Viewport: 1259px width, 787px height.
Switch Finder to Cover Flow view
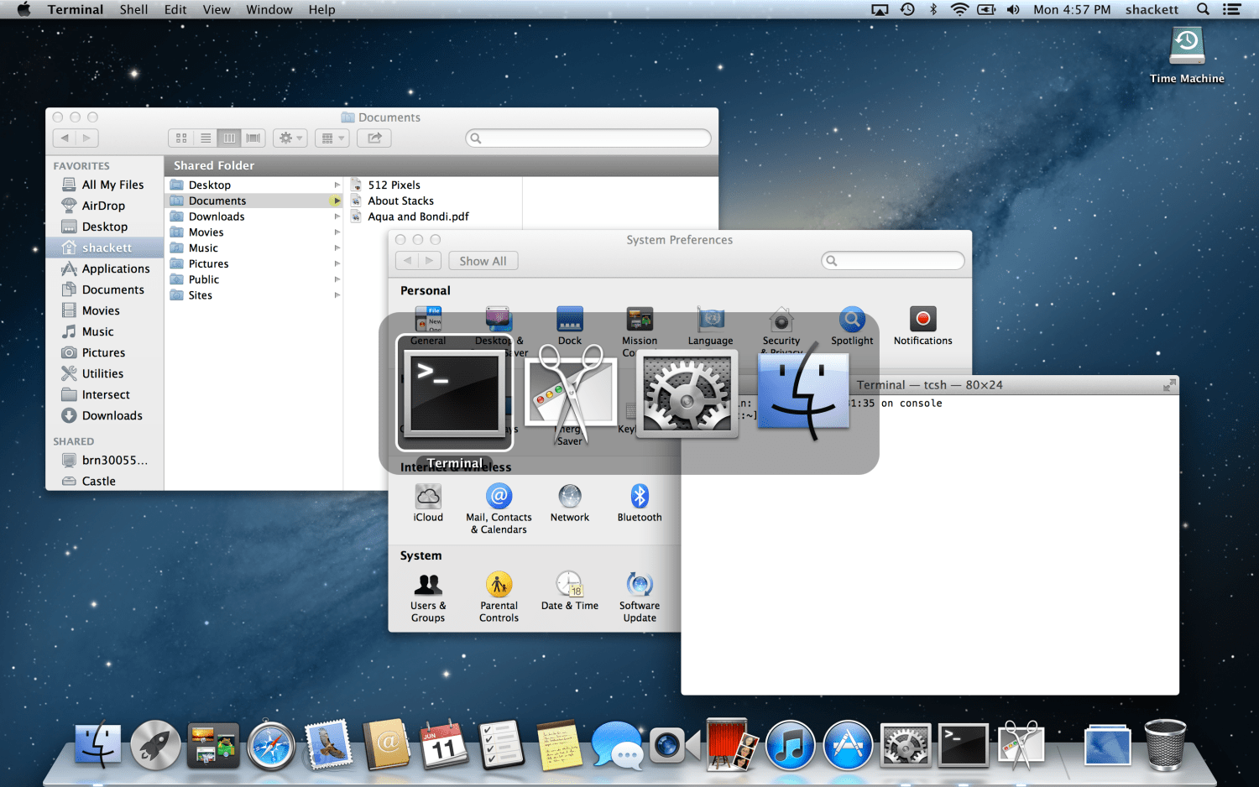253,138
